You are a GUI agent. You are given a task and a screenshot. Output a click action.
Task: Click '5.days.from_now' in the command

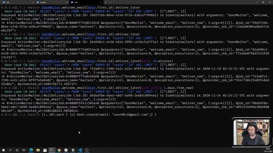pyautogui.click(x=177, y=88)
